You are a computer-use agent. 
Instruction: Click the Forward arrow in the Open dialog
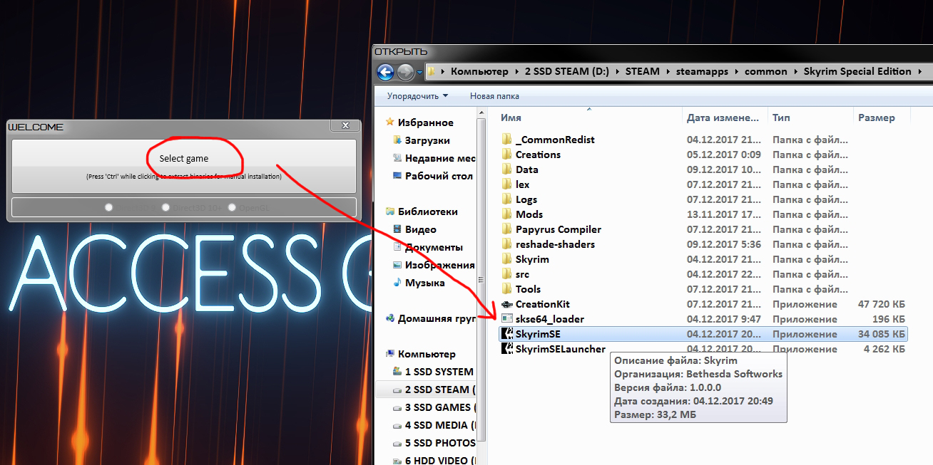point(405,72)
